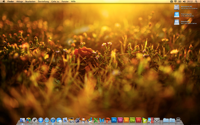The image size is (200, 125).
Task: Launch PowerPoint orange P icon
Action: point(108,120)
